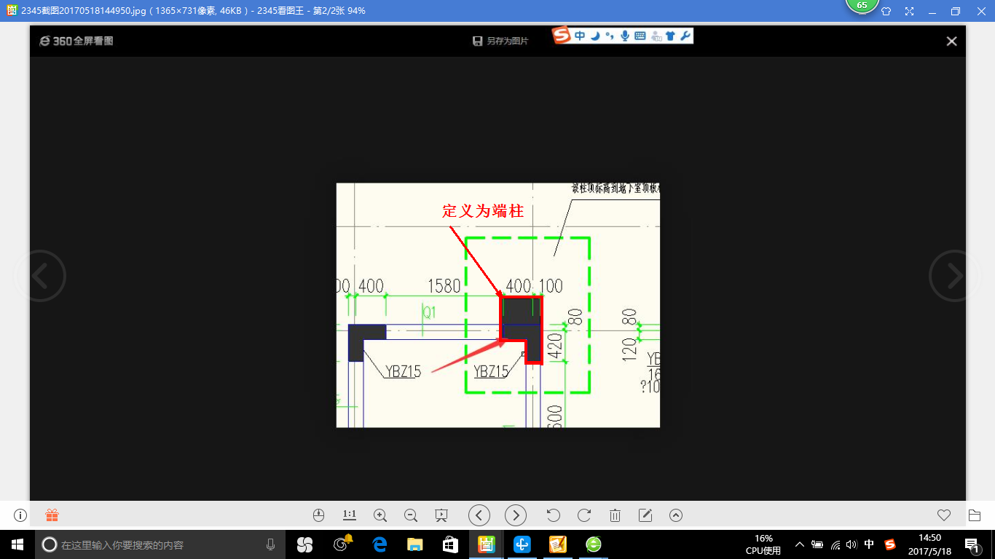The height and width of the screenshot is (559, 995).
Task: Open the skin (shirt) icon in title bar
Action: tap(886, 11)
